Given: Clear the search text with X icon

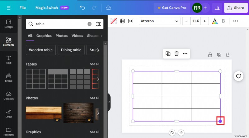Looking at the screenshot, I should coord(90,24).
